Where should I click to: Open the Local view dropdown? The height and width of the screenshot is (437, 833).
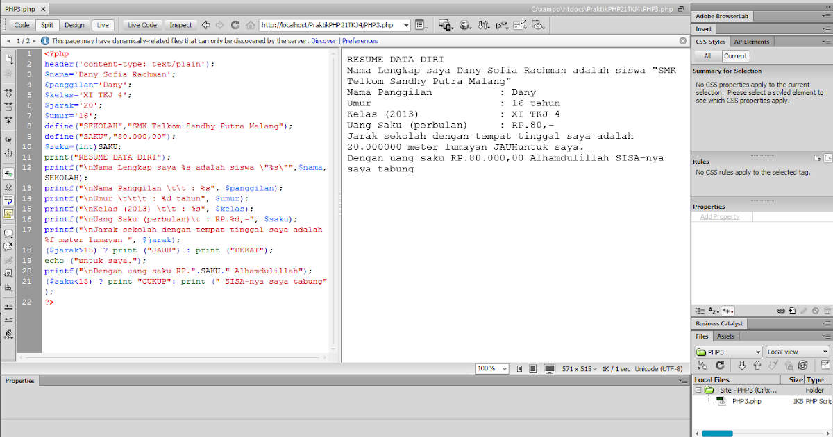pos(797,351)
